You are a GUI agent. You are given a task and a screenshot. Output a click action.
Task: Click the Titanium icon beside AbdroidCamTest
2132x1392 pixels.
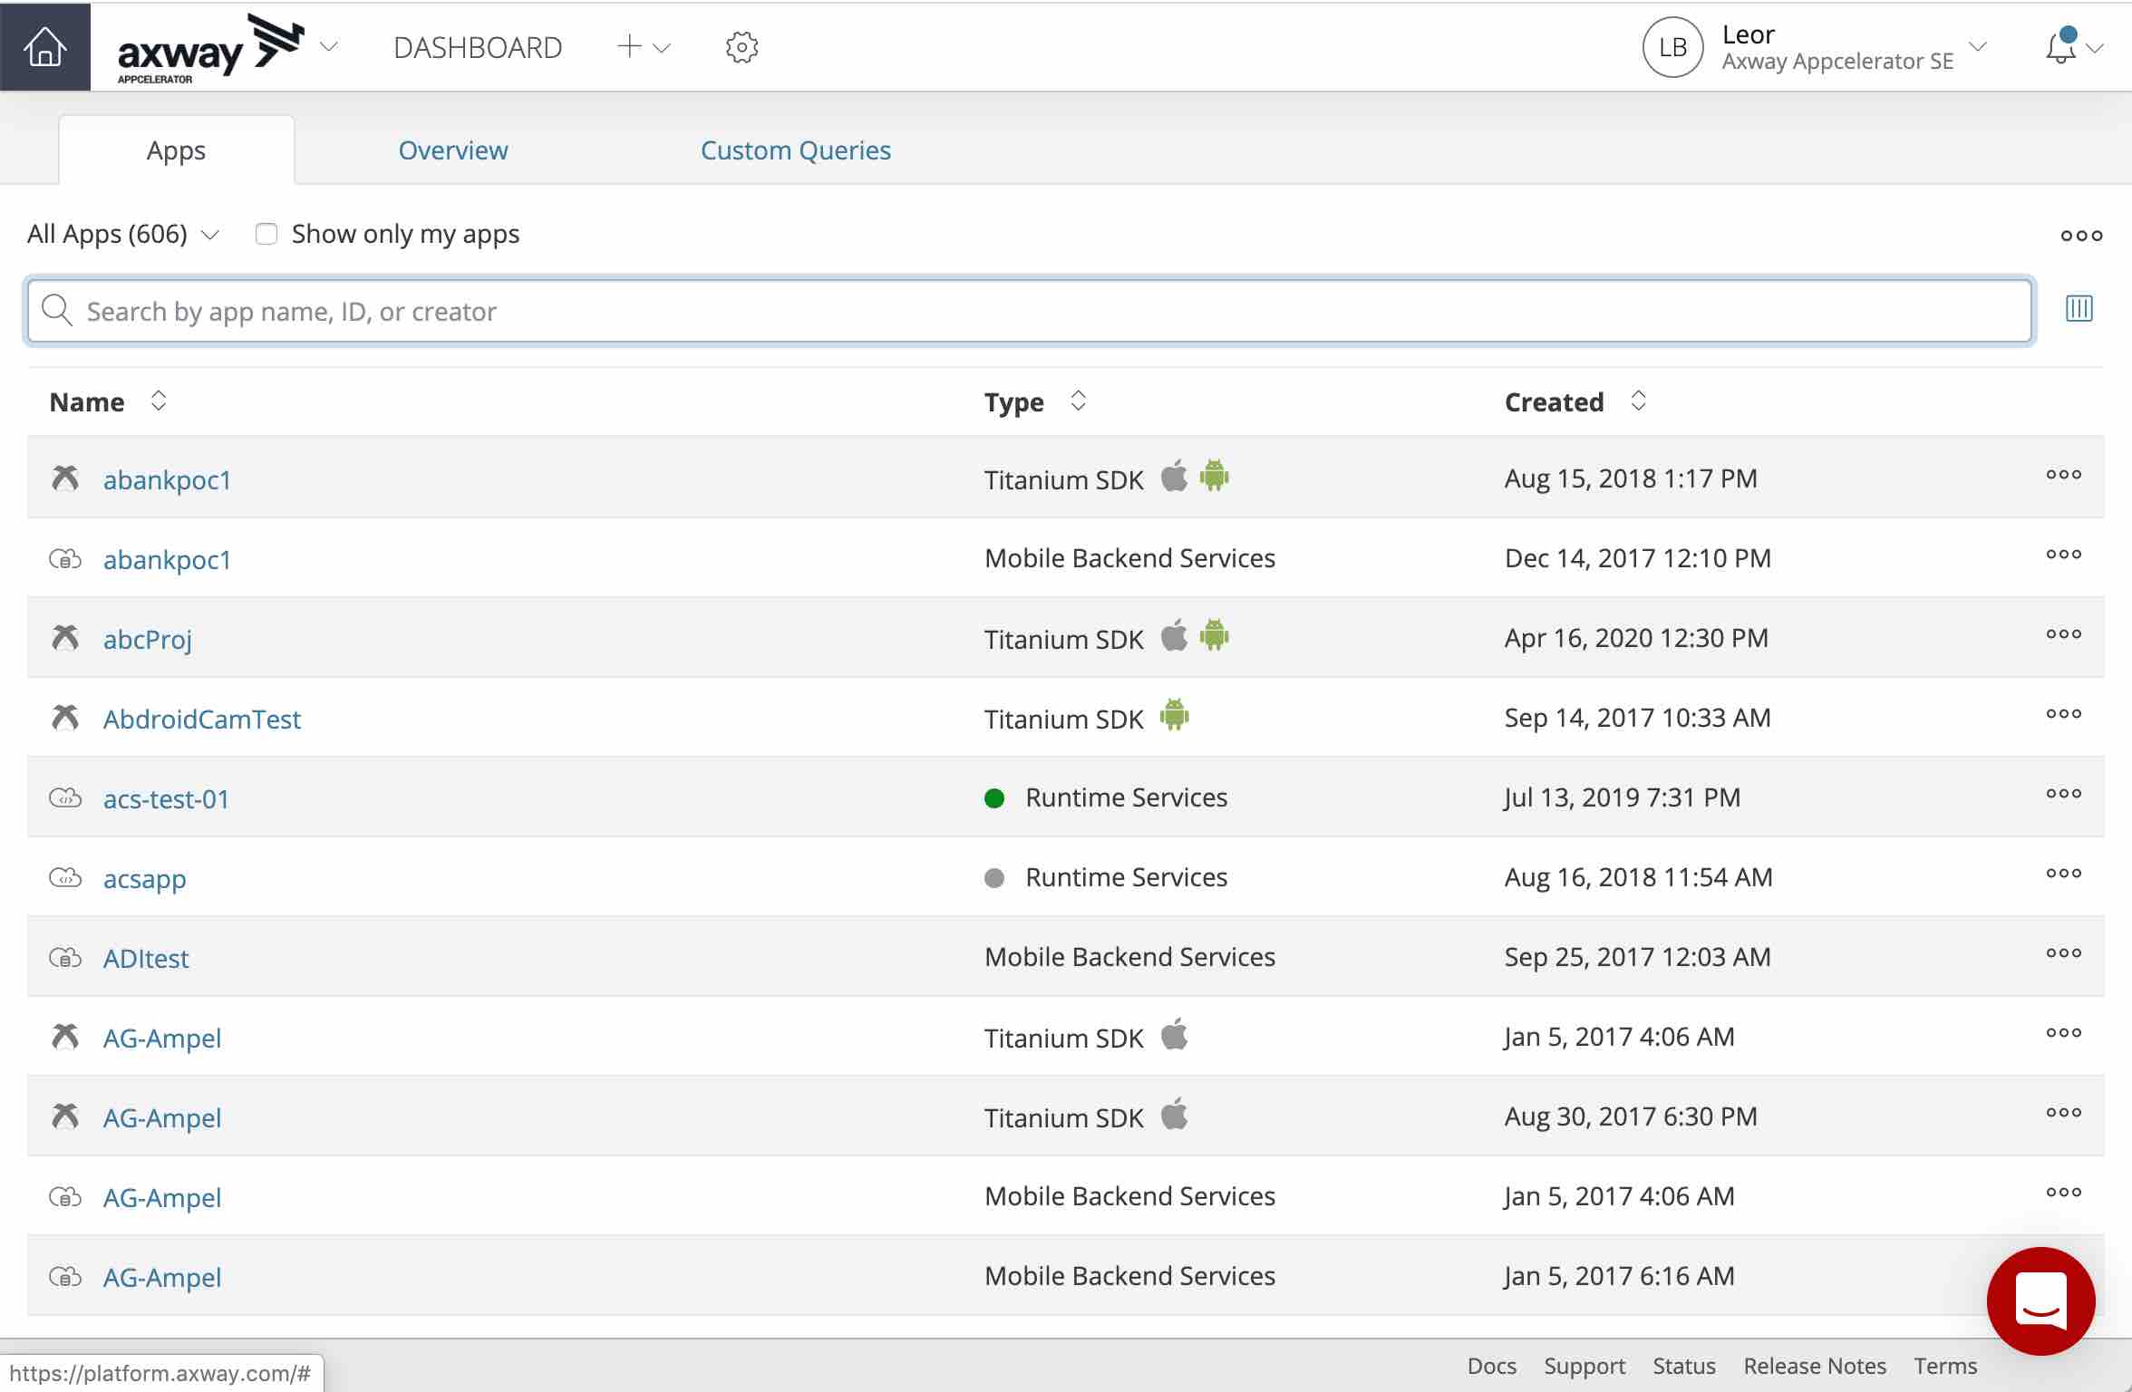point(65,718)
